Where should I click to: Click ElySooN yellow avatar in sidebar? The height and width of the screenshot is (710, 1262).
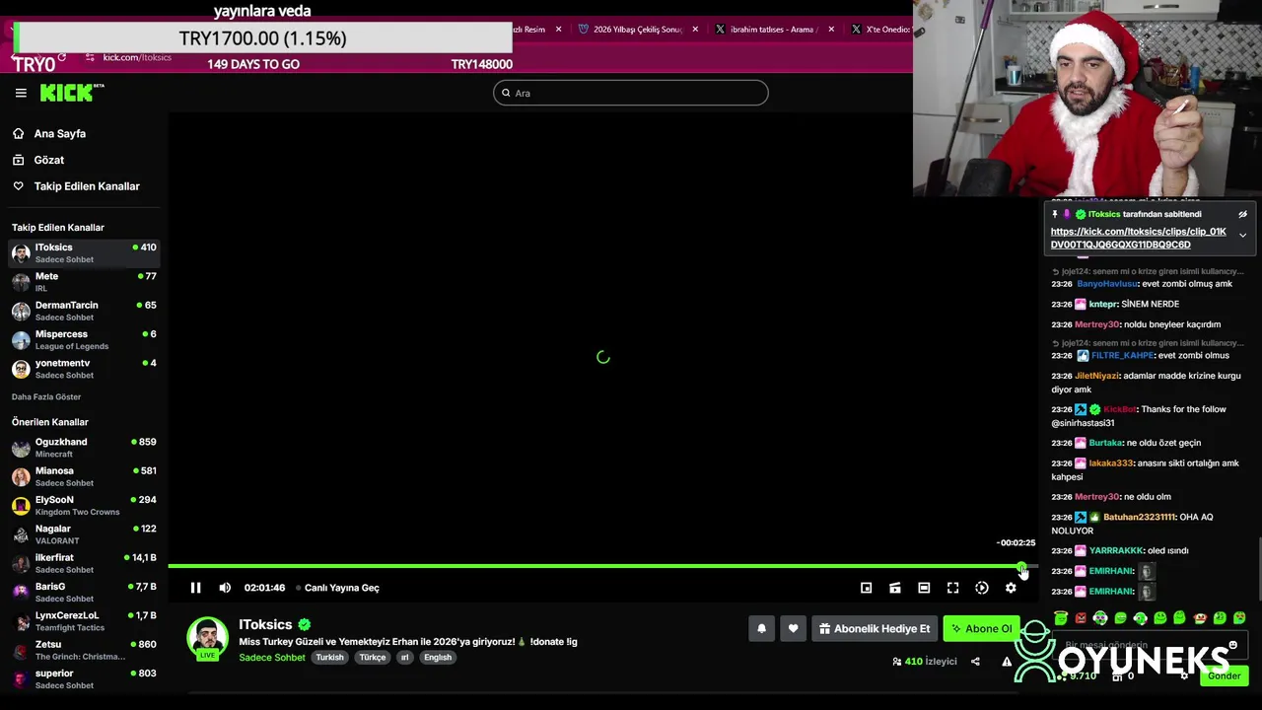(21, 505)
